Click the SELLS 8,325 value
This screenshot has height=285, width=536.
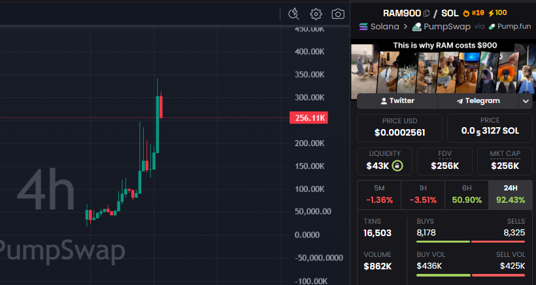[x=514, y=233]
